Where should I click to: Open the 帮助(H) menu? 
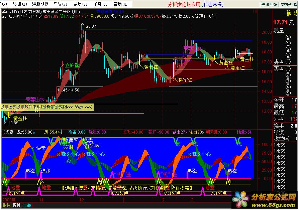(120, 4)
